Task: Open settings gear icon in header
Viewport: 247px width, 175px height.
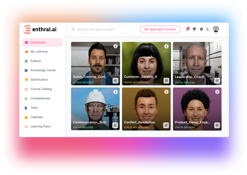Action: pyautogui.click(x=201, y=29)
